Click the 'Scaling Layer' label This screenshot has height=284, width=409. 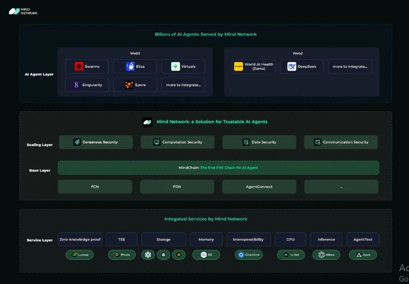pyautogui.click(x=40, y=144)
